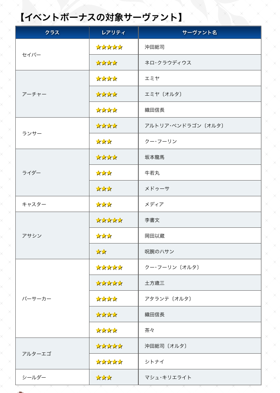Click the five-star rating beside 李書文
The image size is (280, 393).
[109, 220]
